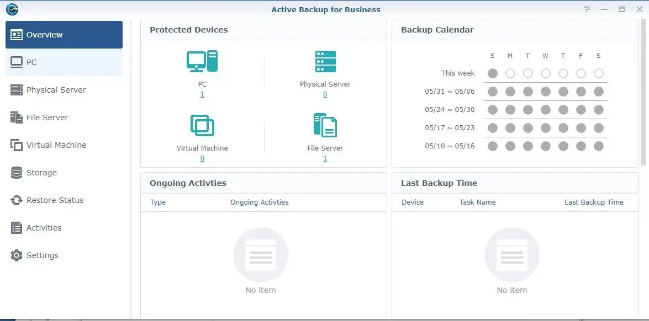Click the Type column header
The width and height of the screenshot is (649, 321).
click(x=158, y=202)
